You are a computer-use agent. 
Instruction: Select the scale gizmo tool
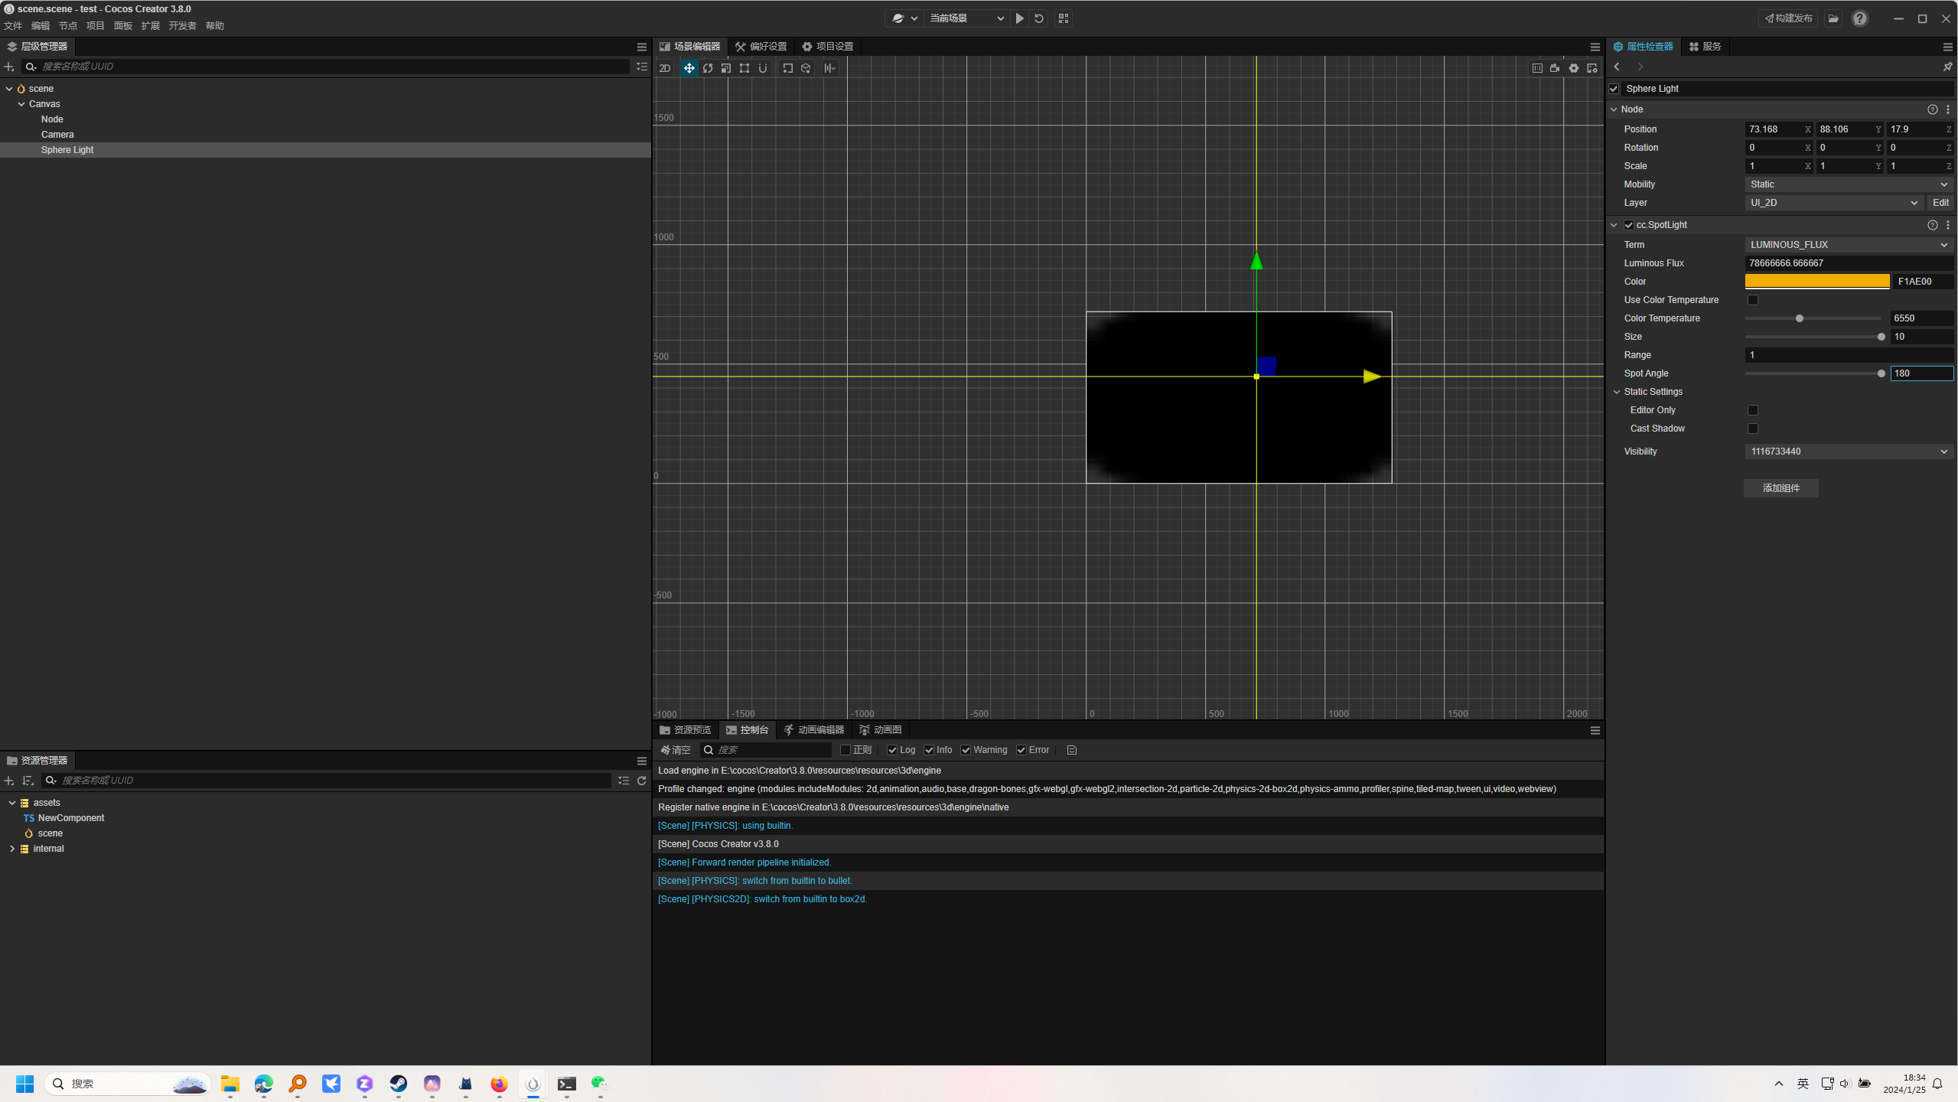pyautogui.click(x=726, y=68)
